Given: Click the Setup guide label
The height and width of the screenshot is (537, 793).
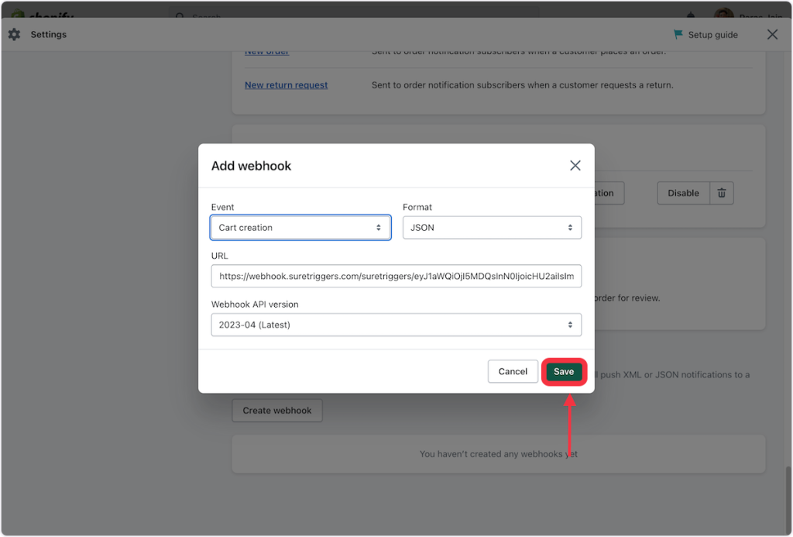Looking at the screenshot, I should click(x=712, y=35).
